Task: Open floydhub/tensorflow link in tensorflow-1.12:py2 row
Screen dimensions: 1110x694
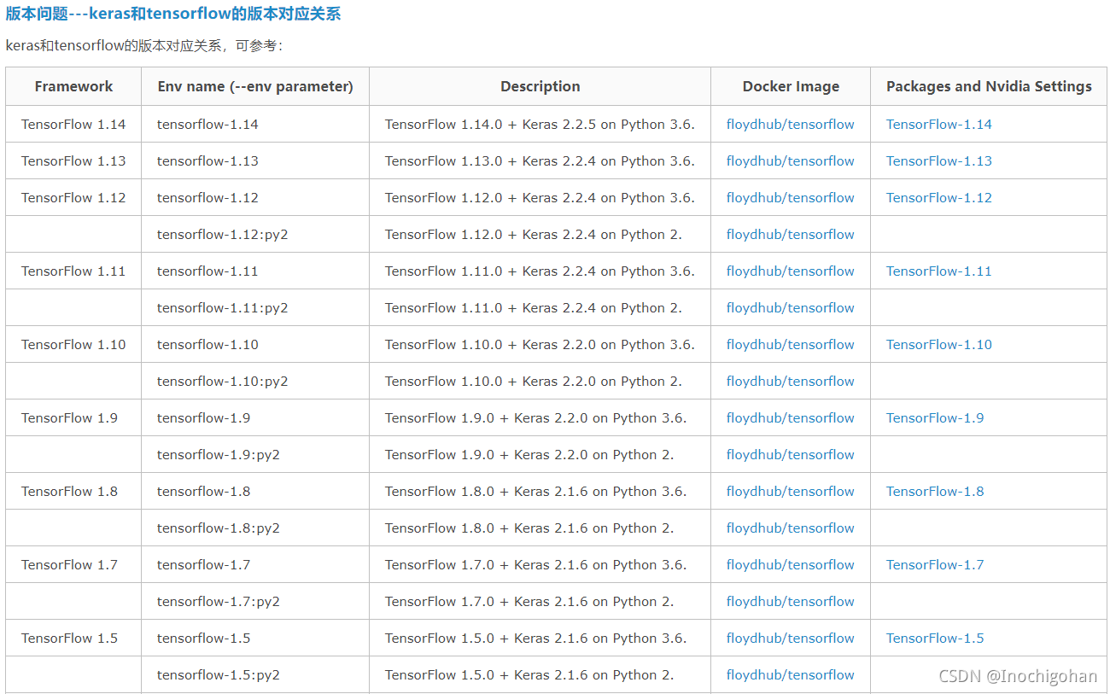Action: tap(790, 234)
